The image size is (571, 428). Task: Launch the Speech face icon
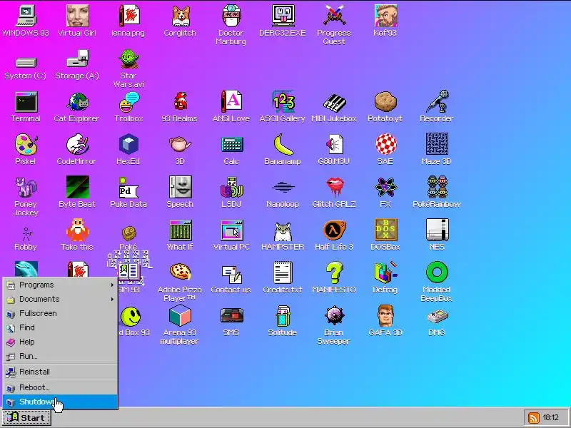pyautogui.click(x=180, y=188)
